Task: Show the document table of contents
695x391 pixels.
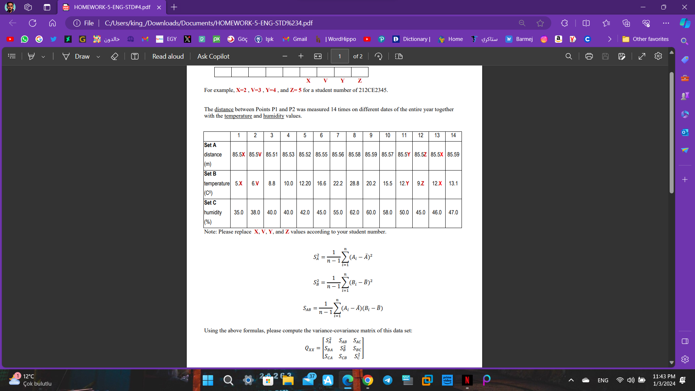Action: coord(12,56)
